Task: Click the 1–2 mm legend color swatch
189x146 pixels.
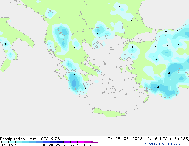Action: tap(19, 142)
